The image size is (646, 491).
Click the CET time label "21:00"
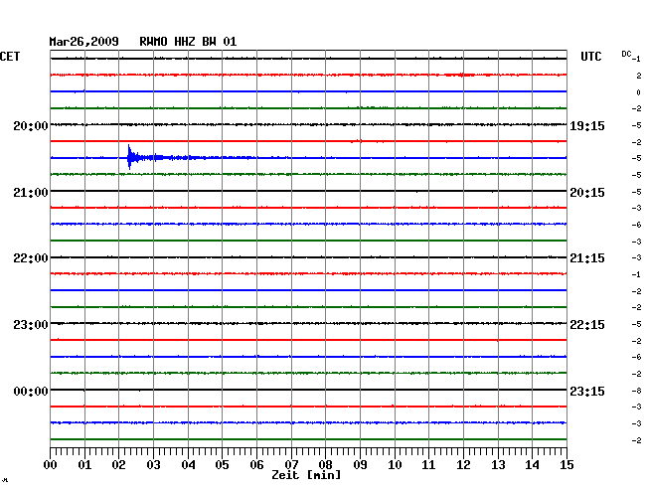click(x=31, y=193)
